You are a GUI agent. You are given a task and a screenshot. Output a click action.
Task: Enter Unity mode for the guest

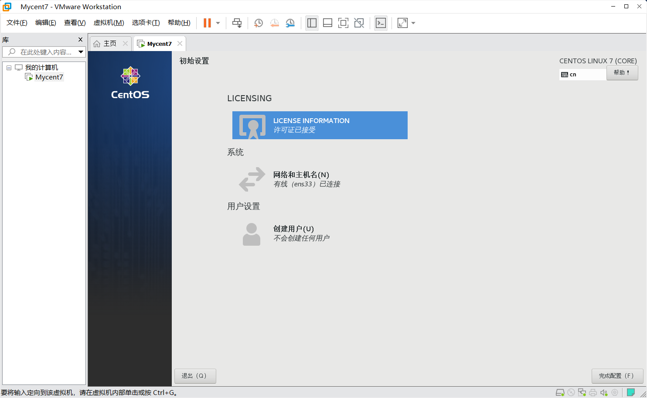pos(359,23)
